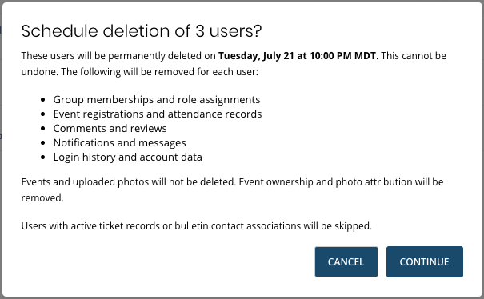Click the bullet before 'Group memberships'
The height and width of the screenshot is (299, 484).
click(x=43, y=100)
